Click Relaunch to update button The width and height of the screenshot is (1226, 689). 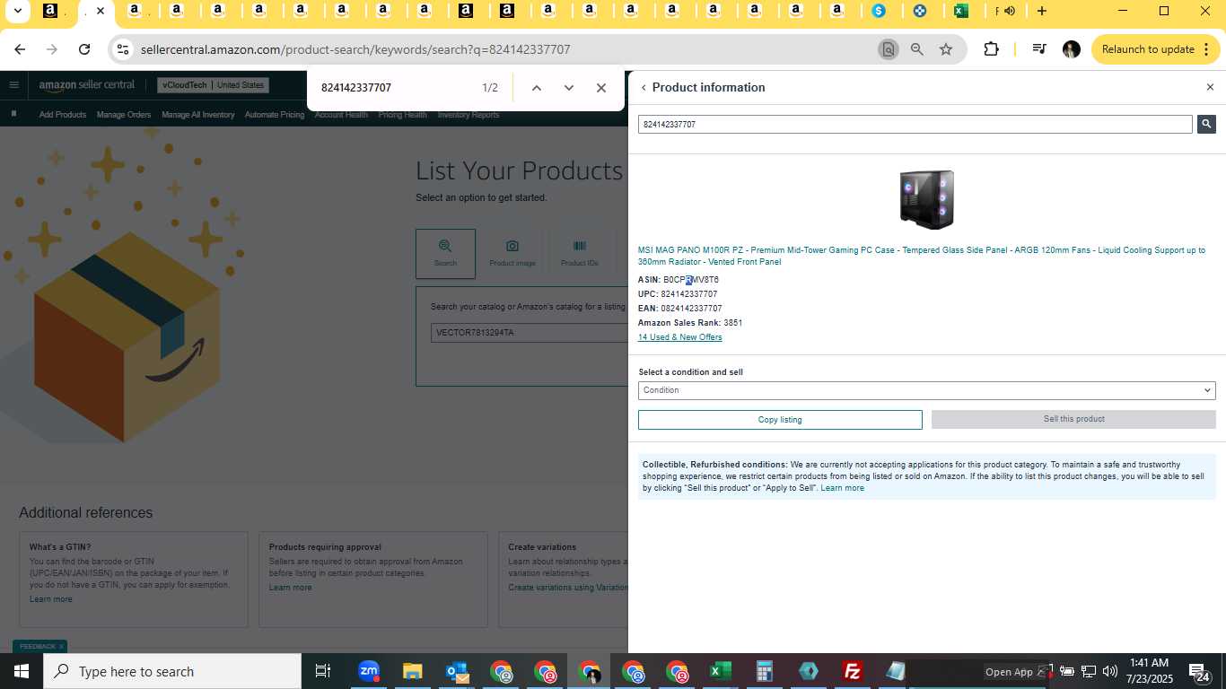pyautogui.click(x=1148, y=49)
